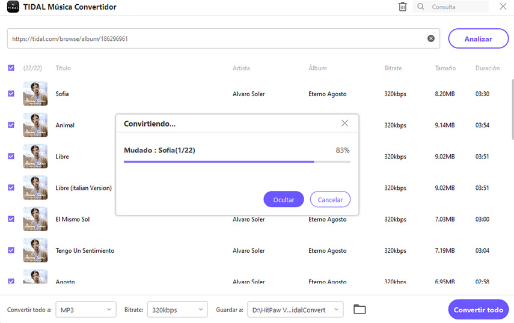Click Eterno Agosto in Sofia row
Image resolution: width=514 pixels, height=323 pixels.
tap(327, 94)
